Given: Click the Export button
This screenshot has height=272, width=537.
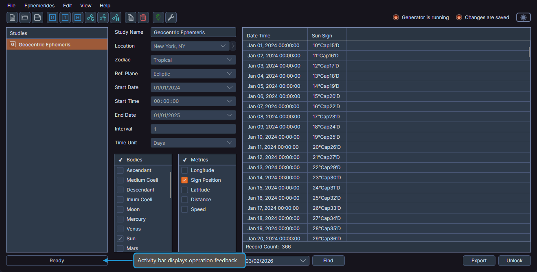Looking at the screenshot, I should tap(479, 261).
